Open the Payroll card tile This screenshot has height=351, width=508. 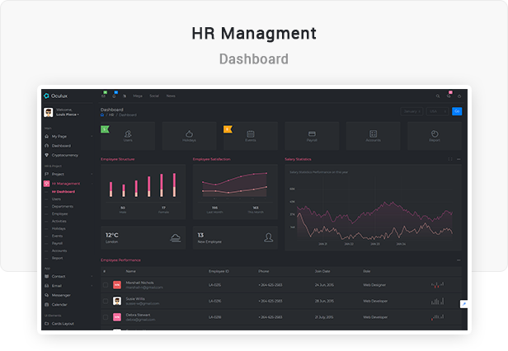312,133
